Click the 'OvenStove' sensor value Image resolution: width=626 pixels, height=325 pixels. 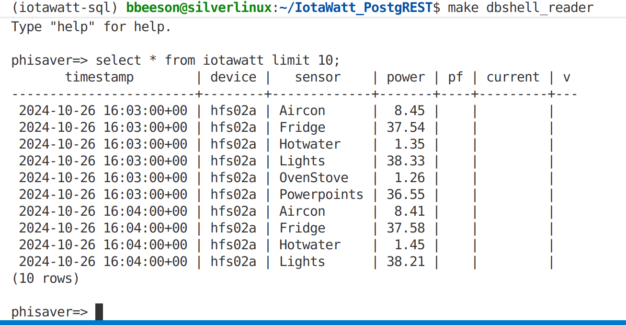pyautogui.click(x=314, y=178)
